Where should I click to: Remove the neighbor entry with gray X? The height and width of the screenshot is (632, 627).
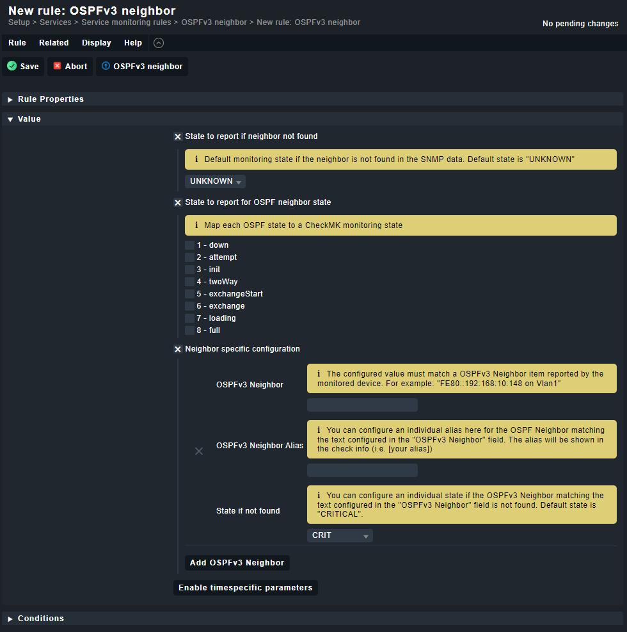[199, 451]
